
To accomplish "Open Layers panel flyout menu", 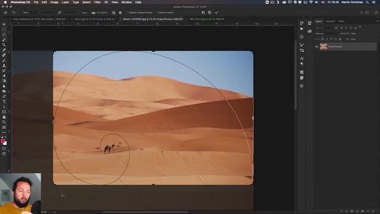I will 378,21.
